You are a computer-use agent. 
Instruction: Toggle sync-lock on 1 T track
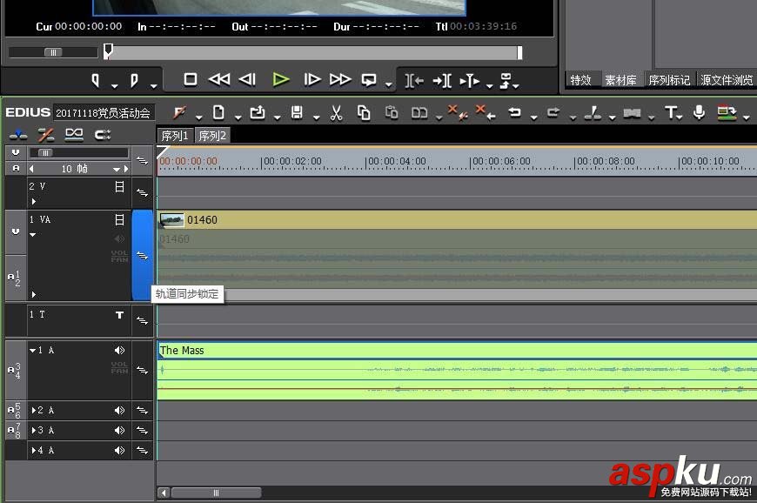(x=142, y=320)
